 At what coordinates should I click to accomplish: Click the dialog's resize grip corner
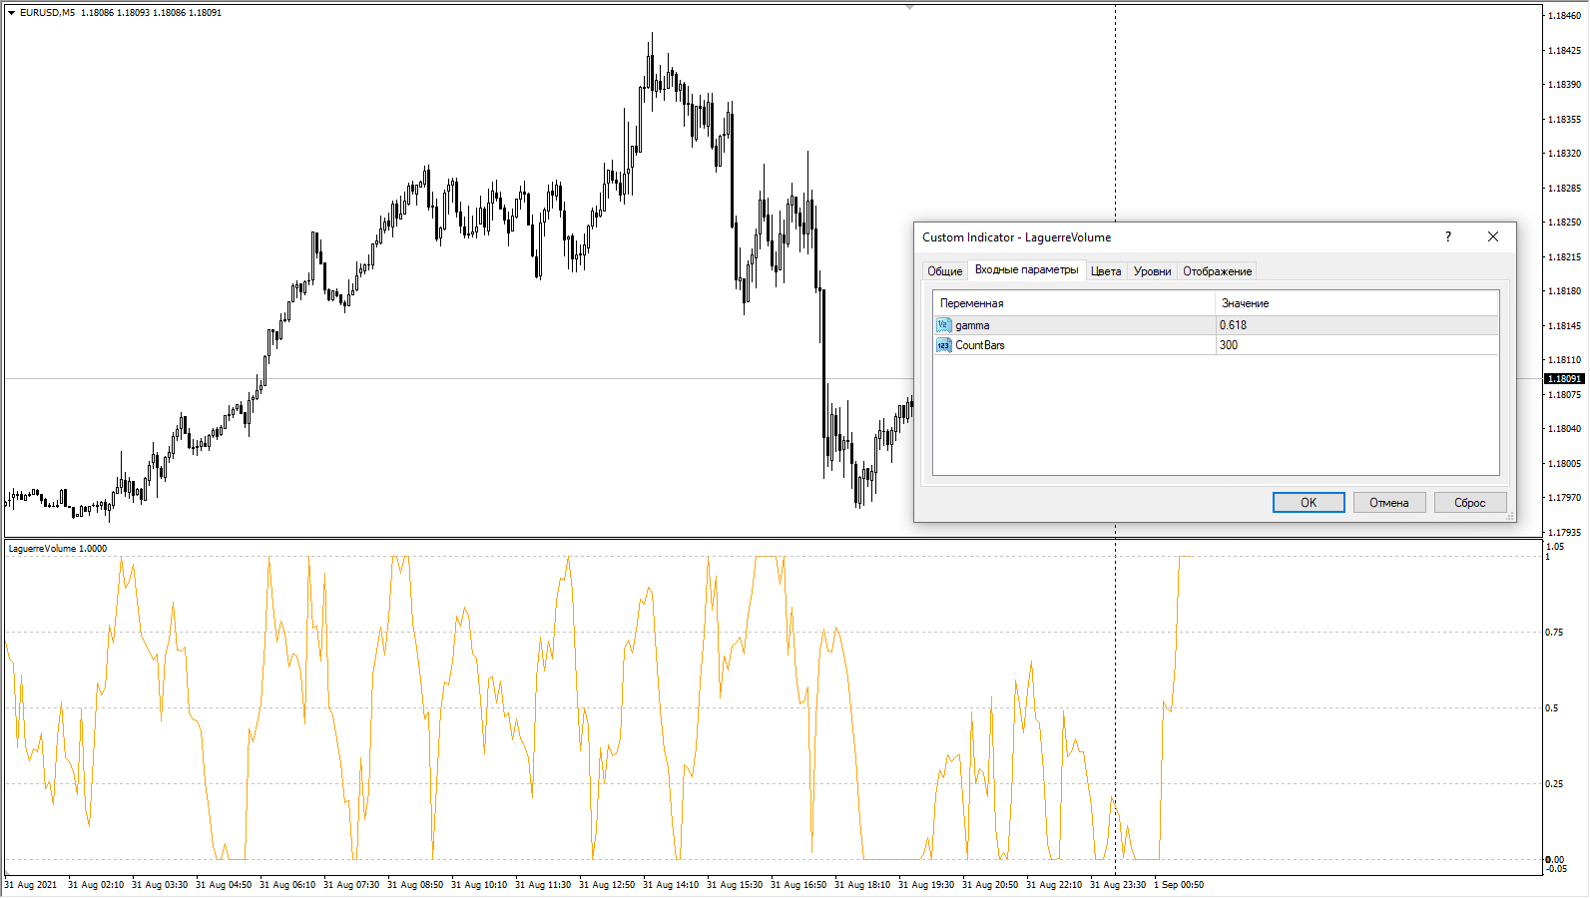(x=1510, y=516)
